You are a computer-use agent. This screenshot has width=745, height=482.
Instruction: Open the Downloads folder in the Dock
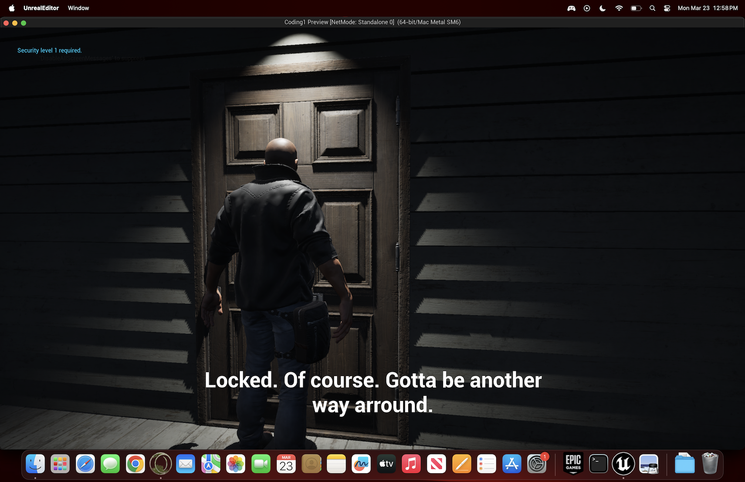pos(685,464)
